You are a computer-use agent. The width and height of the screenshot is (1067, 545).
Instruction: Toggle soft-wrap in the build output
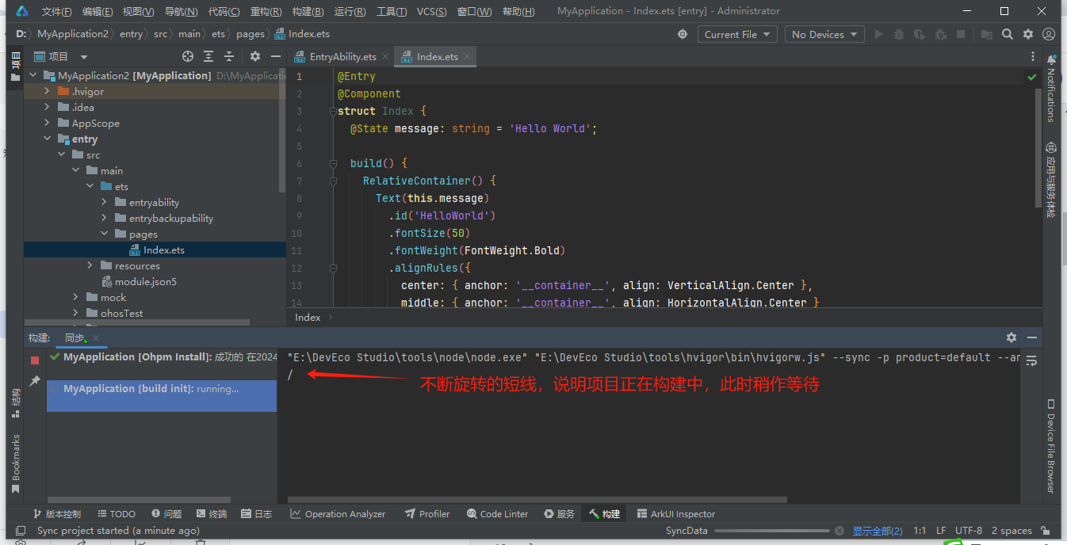(1031, 360)
